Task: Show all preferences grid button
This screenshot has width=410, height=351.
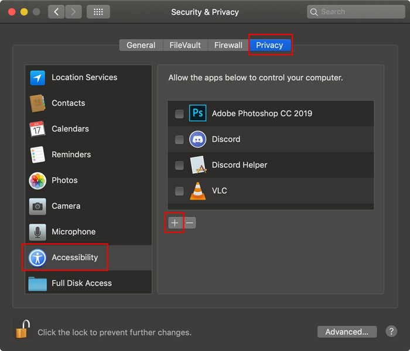Action: click(98, 12)
